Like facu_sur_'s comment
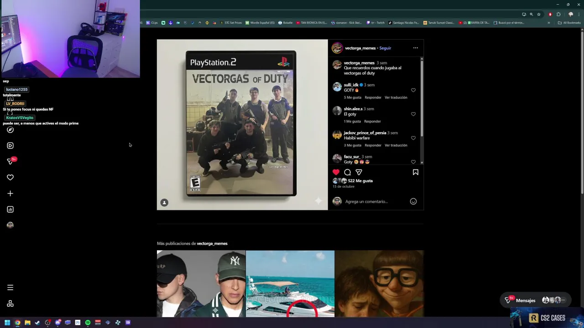The image size is (584, 328). [x=413, y=162]
